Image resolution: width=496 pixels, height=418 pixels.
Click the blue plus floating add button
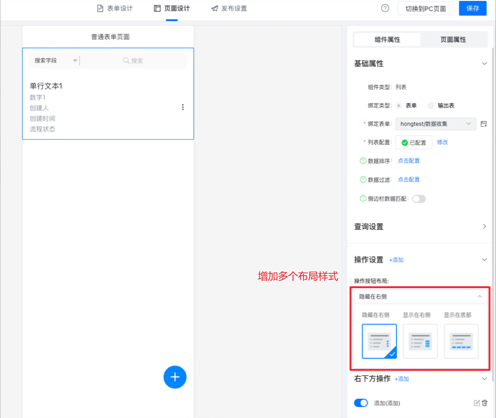[x=175, y=377]
